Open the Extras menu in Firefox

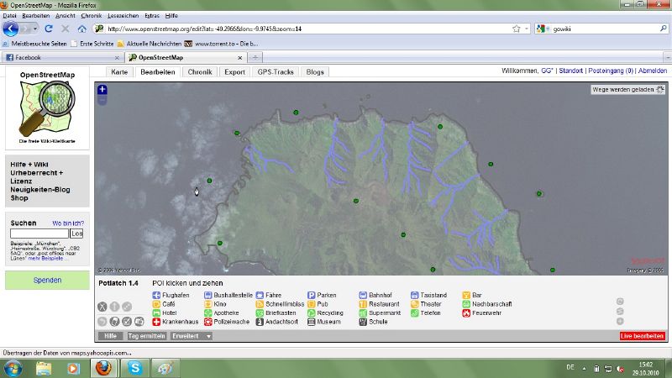click(152, 16)
